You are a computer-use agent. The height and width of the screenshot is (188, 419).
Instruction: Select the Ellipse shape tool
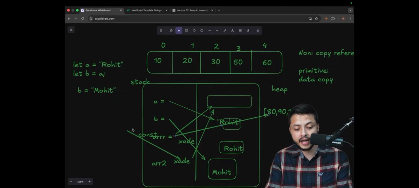tap(202, 30)
